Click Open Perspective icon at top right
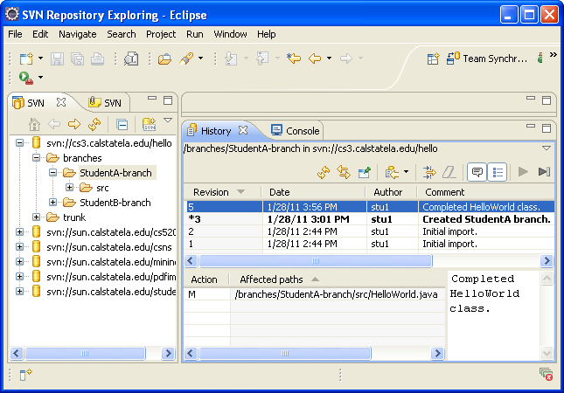The image size is (564, 393). point(433,59)
